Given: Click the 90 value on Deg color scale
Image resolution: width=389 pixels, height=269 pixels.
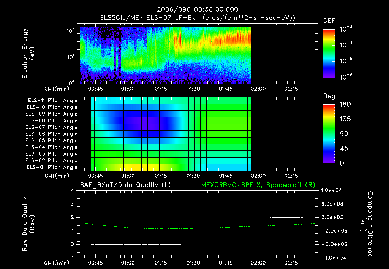Looking at the screenshot, I should tap(344, 134).
